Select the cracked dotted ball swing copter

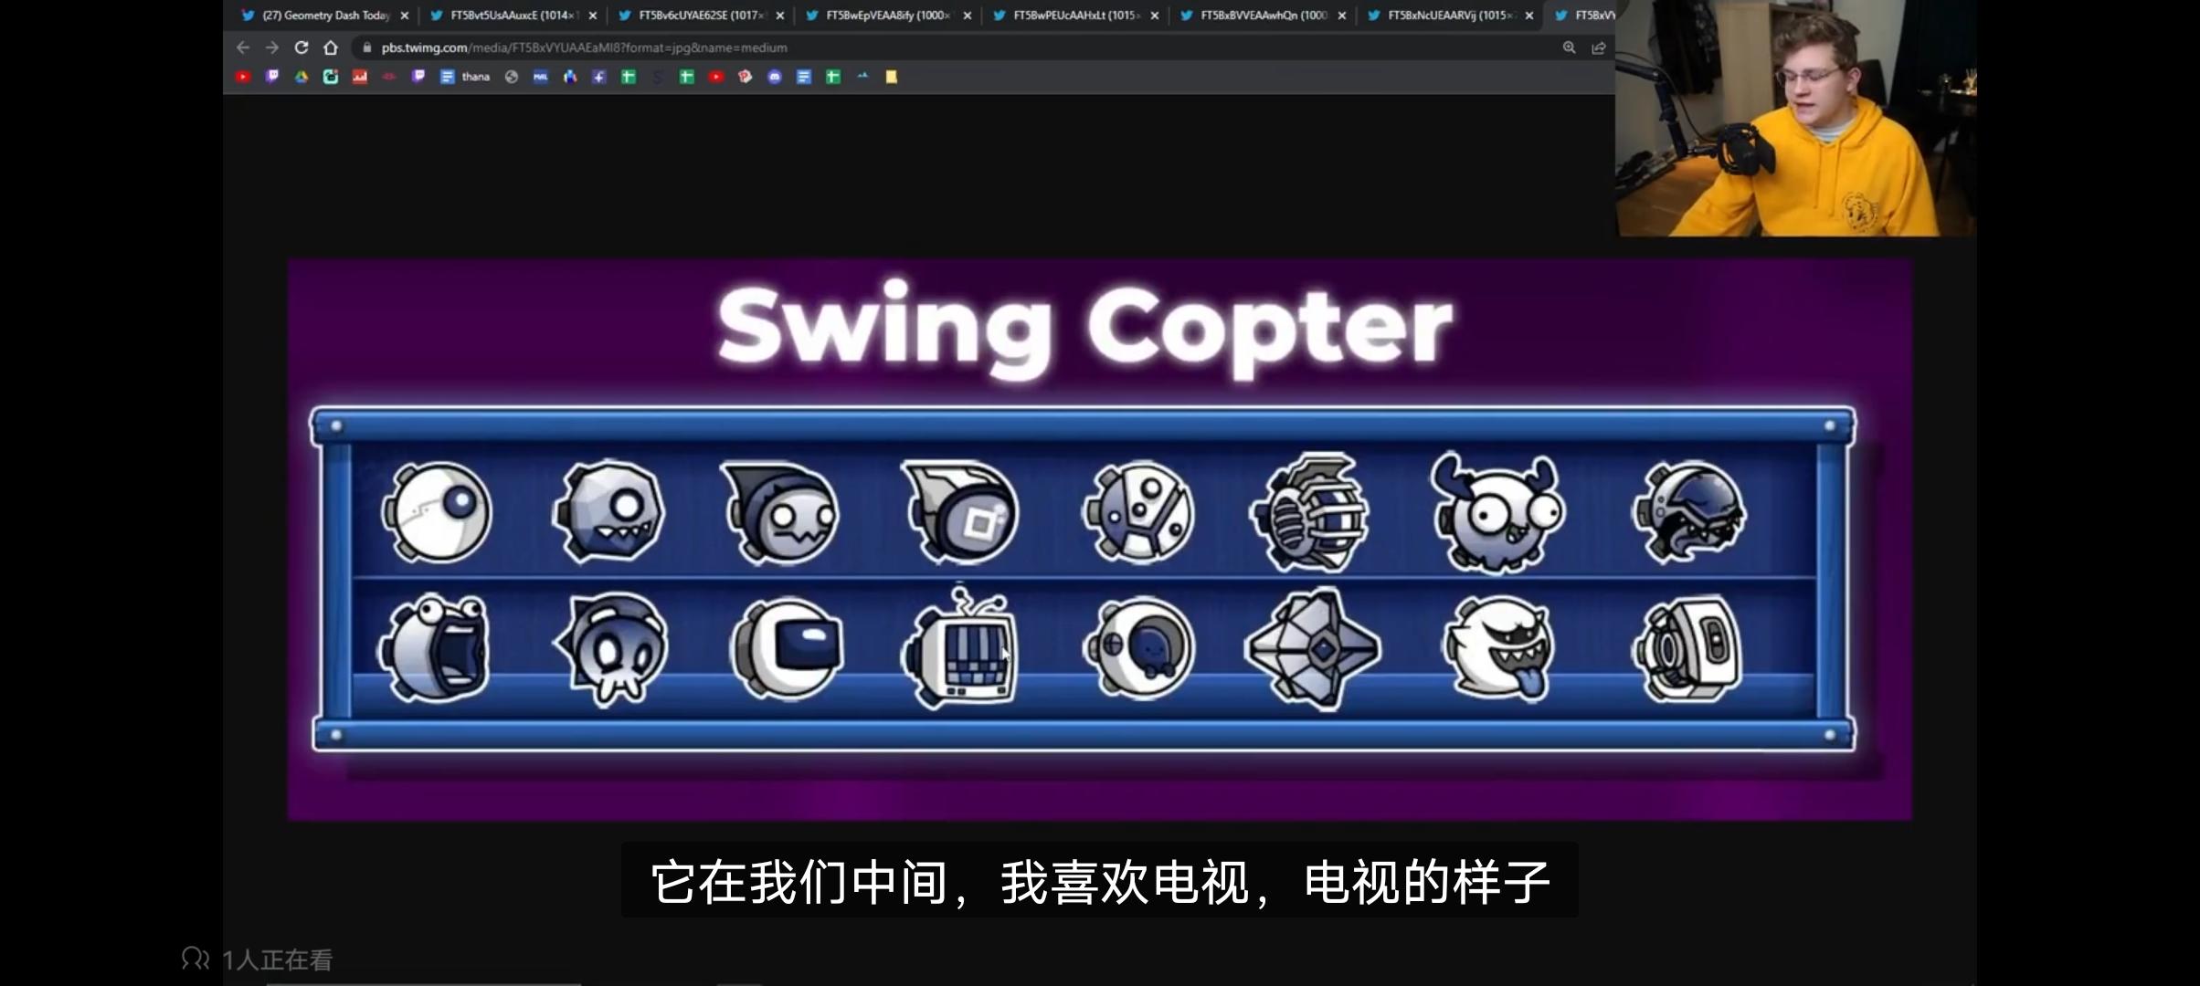pyautogui.click(x=1138, y=511)
